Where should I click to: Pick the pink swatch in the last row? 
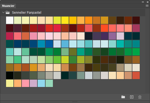point(26,83)
